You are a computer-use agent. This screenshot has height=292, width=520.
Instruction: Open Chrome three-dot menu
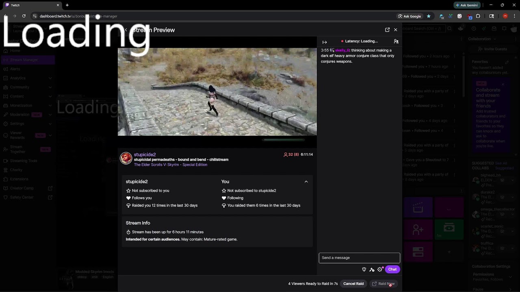pyautogui.click(x=514, y=16)
